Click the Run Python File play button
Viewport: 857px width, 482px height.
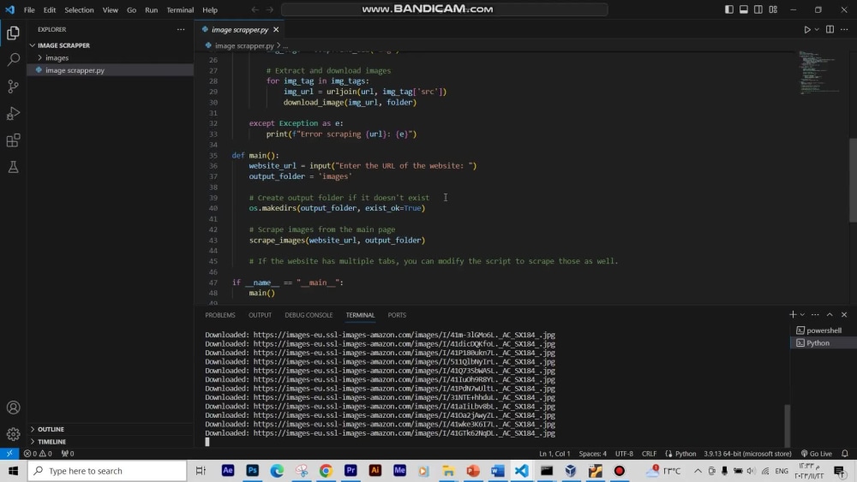pos(807,29)
